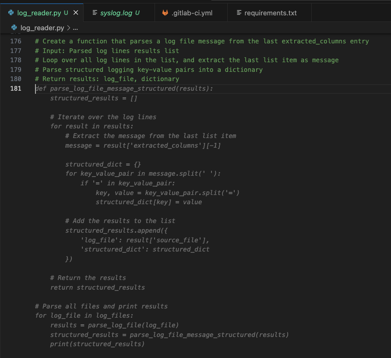Click the 'U' modified badge on syslog.log tab
The width and height of the screenshot is (391, 358).
click(x=138, y=13)
